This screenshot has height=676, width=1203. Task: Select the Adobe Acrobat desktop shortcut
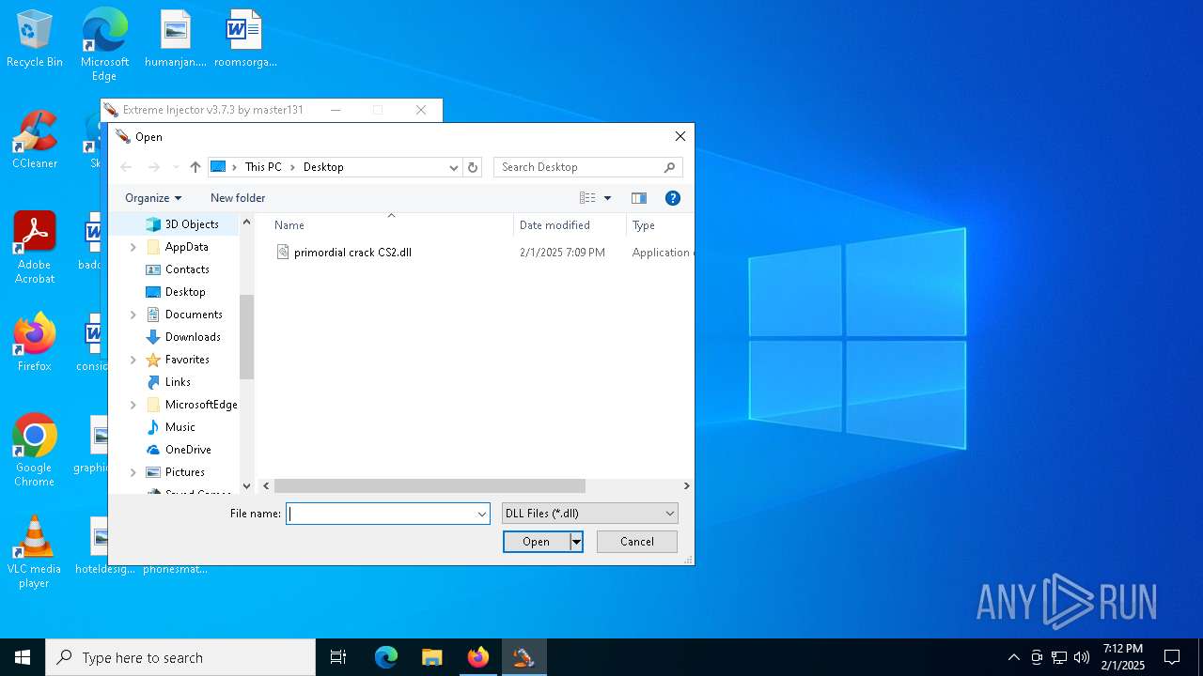click(x=35, y=248)
